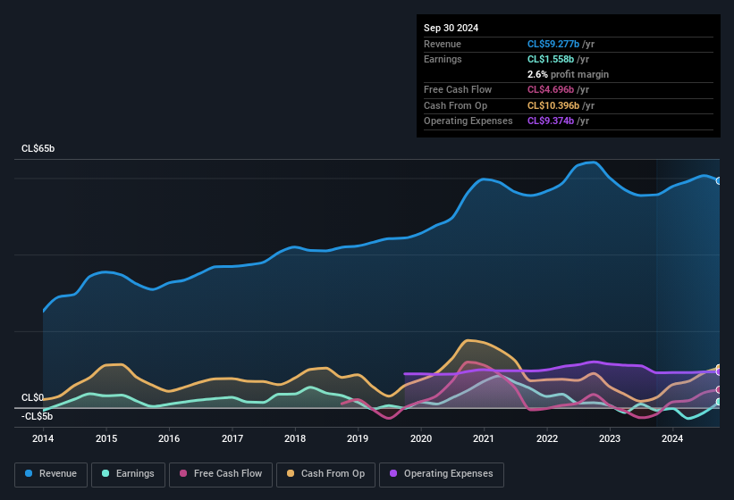Image resolution: width=734 pixels, height=500 pixels.
Task: Click the CL$0 y-axis label
Action: 33,397
